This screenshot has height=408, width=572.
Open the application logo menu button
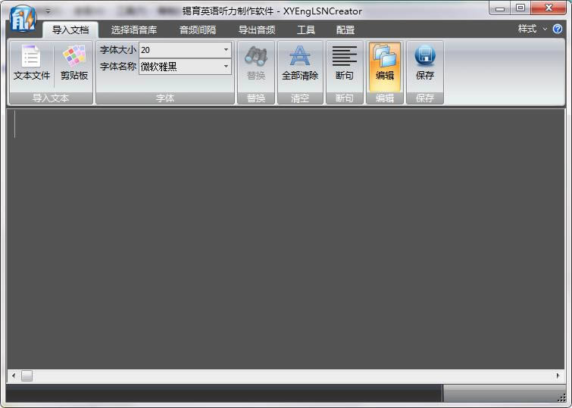(x=23, y=19)
